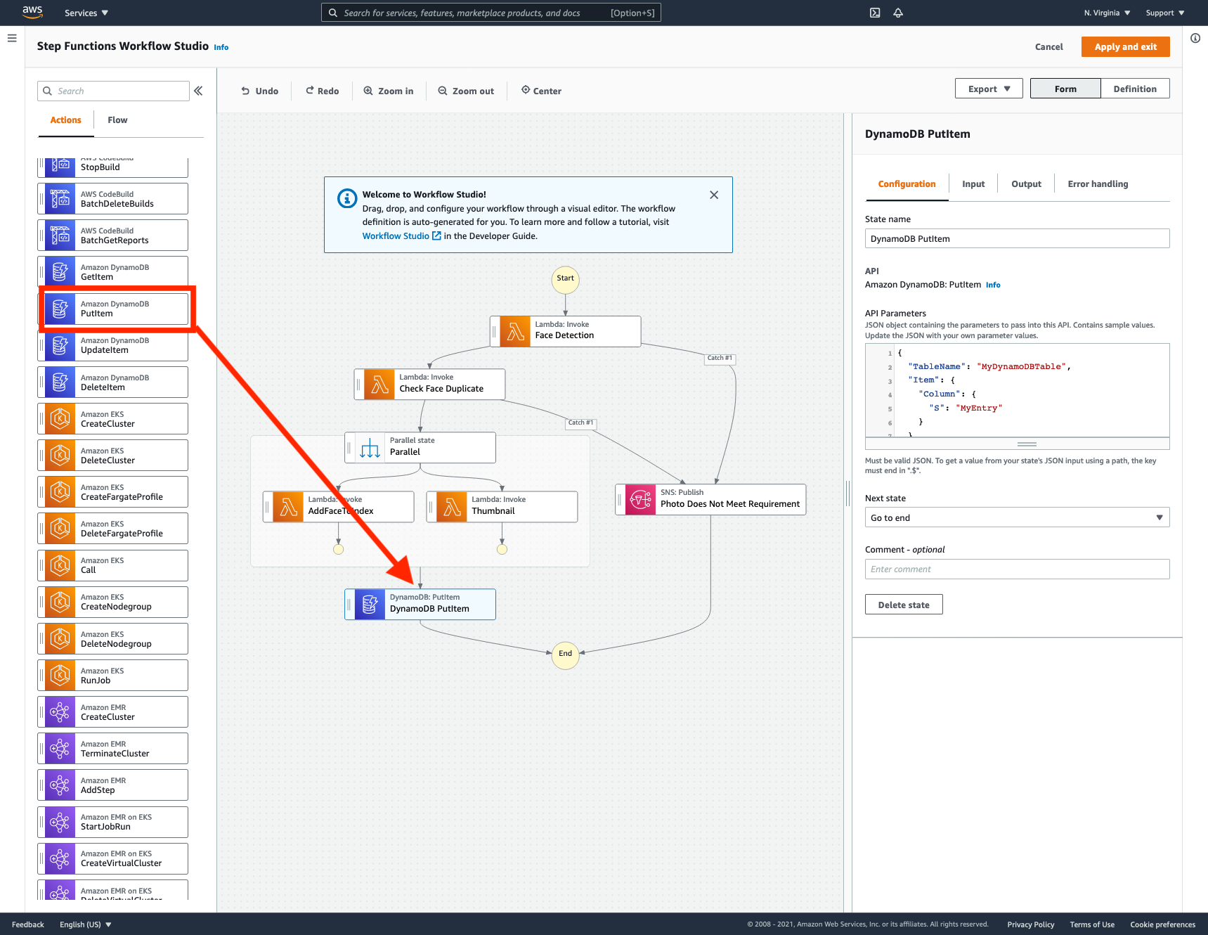The width and height of the screenshot is (1208, 935).
Task: Select the EKS RunJob action icon
Action: pyautogui.click(x=60, y=675)
